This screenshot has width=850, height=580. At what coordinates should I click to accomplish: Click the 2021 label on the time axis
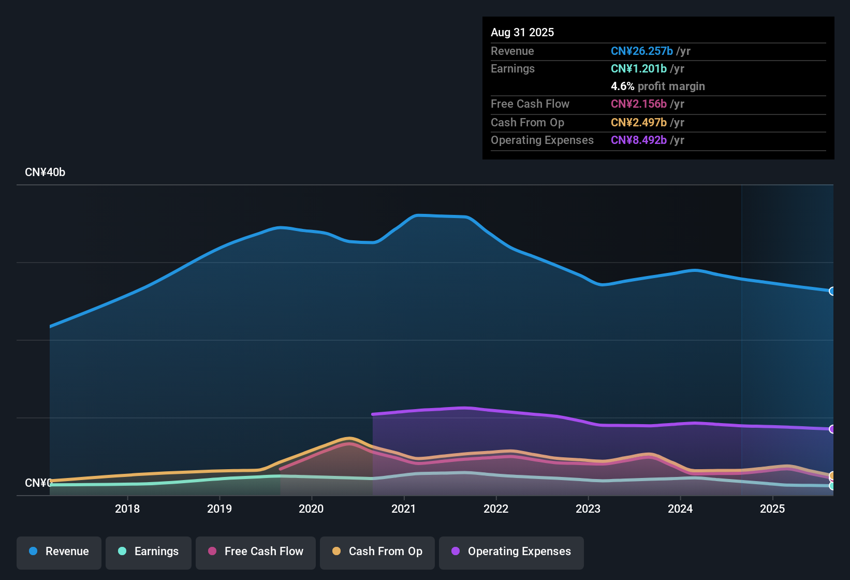coord(404,509)
